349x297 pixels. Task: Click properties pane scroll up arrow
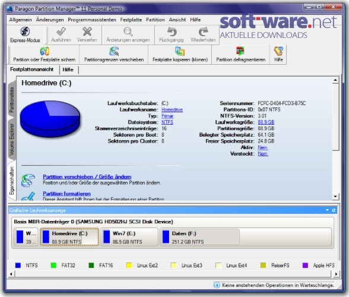(x=336, y=80)
